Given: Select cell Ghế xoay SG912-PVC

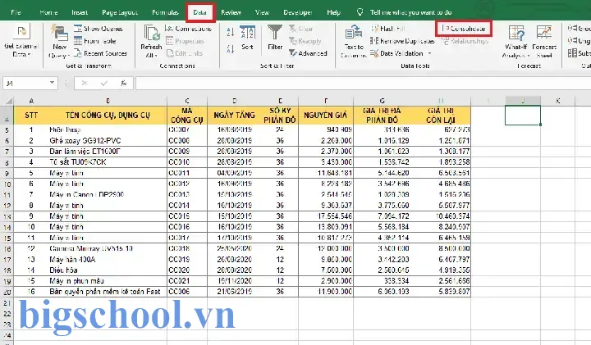Looking at the screenshot, I should click(108, 141).
